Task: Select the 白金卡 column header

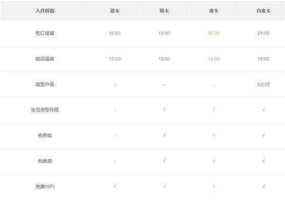Action: tap(263, 11)
